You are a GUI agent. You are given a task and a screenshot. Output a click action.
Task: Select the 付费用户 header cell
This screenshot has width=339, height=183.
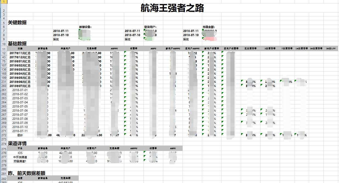(x=92, y=148)
